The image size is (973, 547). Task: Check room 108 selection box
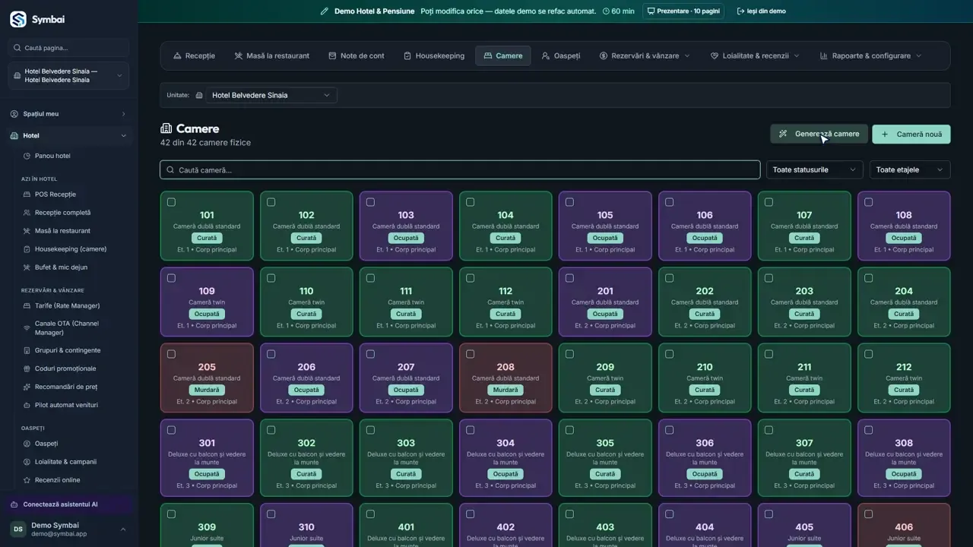point(868,202)
